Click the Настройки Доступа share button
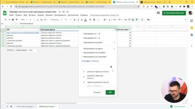 (x=174, y=13)
